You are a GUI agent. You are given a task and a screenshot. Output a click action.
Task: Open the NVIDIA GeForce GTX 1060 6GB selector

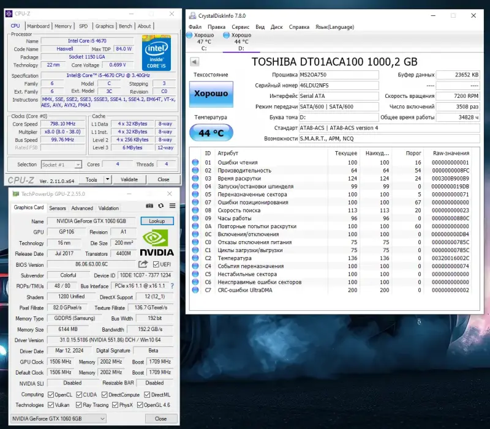(x=58, y=419)
